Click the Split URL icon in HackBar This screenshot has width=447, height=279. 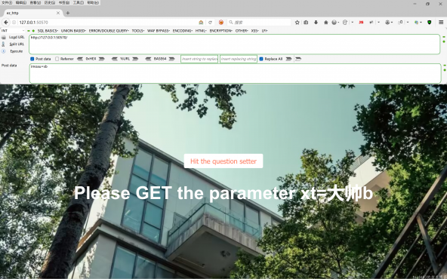tap(4, 44)
